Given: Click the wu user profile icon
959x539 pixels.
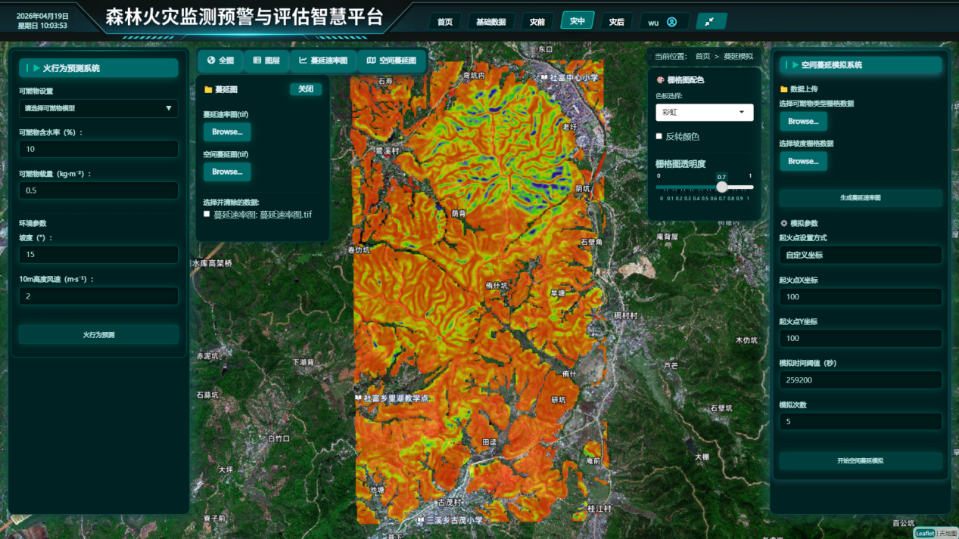Looking at the screenshot, I should [x=671, y=22].
